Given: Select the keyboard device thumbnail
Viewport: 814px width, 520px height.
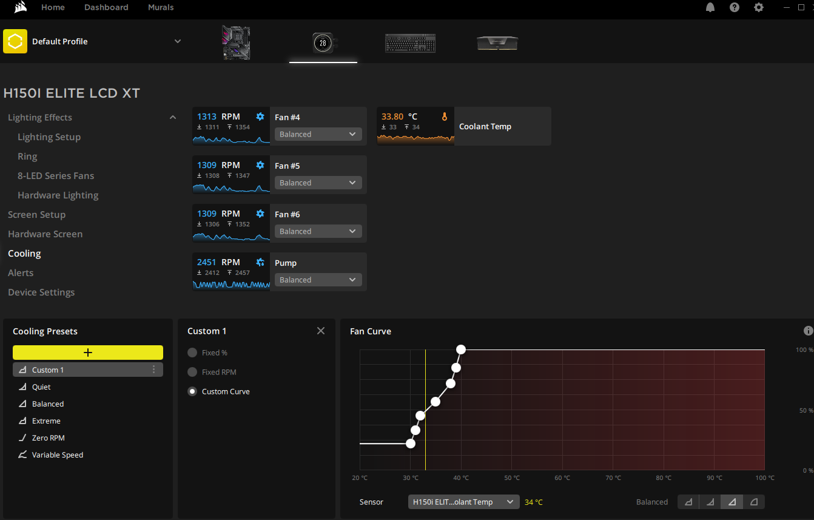Looking at the screenshot, I should (x=411, y=43).
